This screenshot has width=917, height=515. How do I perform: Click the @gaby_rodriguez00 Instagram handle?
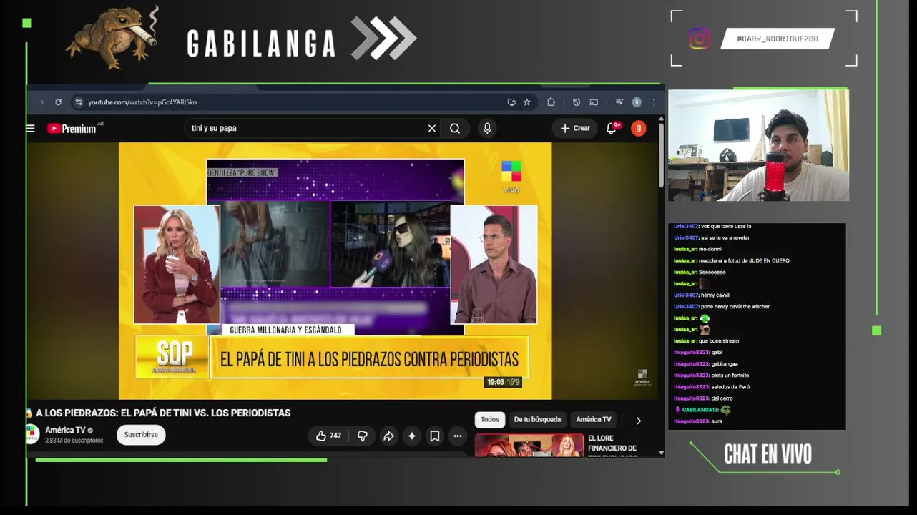pos(778,39)
